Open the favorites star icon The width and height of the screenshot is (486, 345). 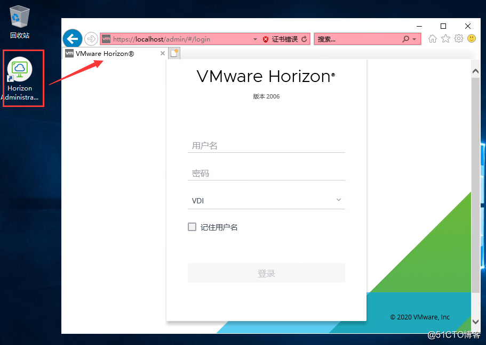(445, 39)
